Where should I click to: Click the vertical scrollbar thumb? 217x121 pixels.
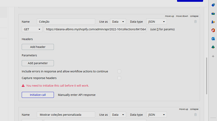[x=207, y=76]
